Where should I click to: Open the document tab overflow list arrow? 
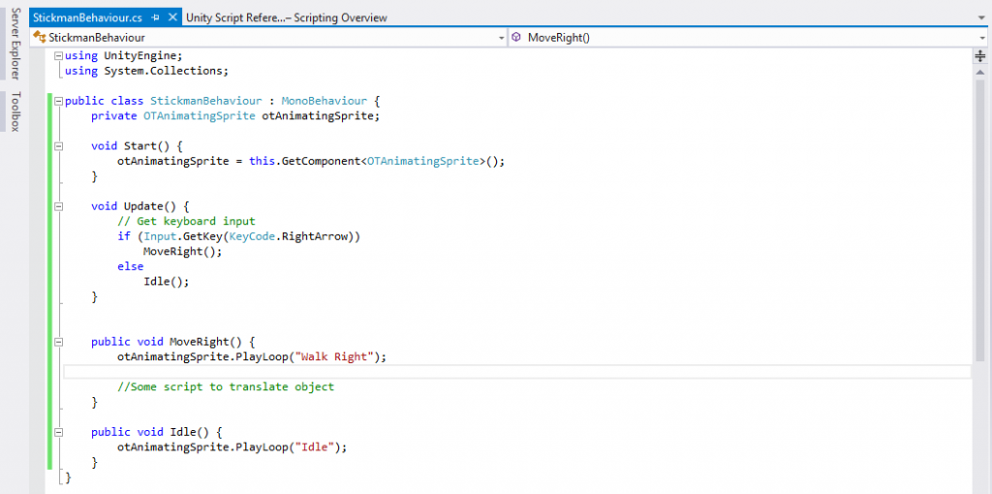point(982,17)
